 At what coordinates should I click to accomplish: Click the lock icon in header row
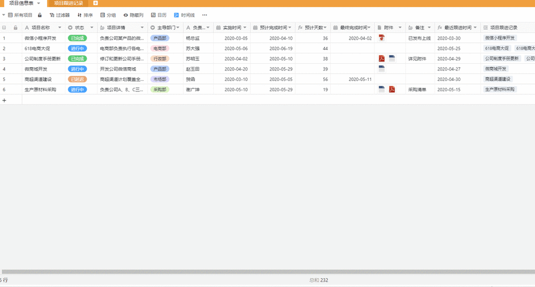15,28
